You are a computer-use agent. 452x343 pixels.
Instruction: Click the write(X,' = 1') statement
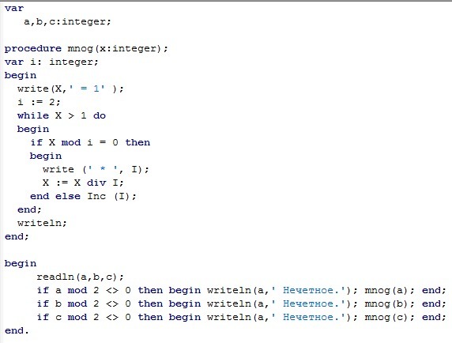70,89
